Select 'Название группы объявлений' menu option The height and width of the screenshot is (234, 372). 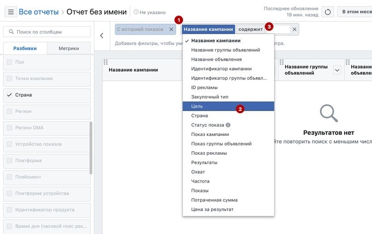[x=228, y=50]
